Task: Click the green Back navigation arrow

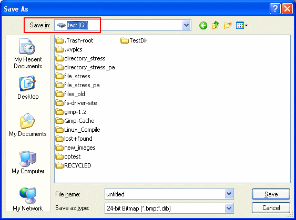Action: point(203,25)
